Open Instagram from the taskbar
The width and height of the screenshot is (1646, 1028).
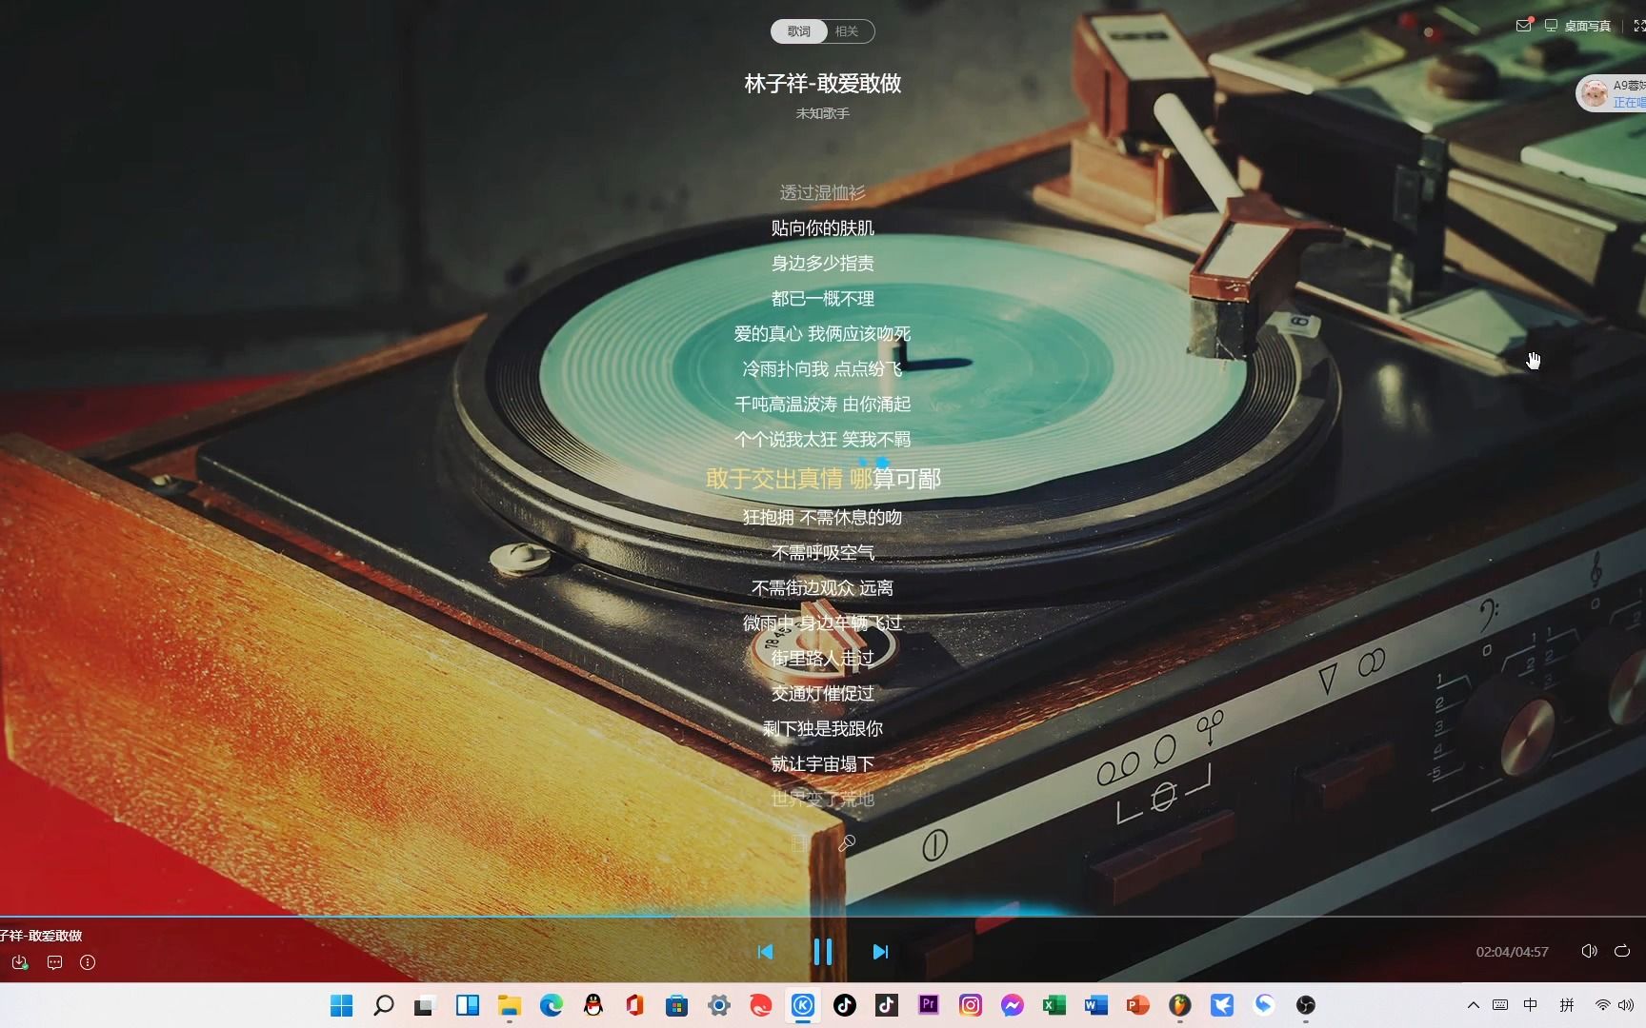pyautogui.click(x=970, y=1005)
